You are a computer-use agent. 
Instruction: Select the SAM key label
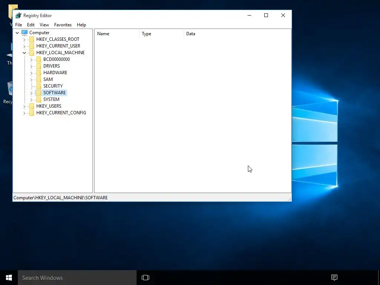(48, 79)
